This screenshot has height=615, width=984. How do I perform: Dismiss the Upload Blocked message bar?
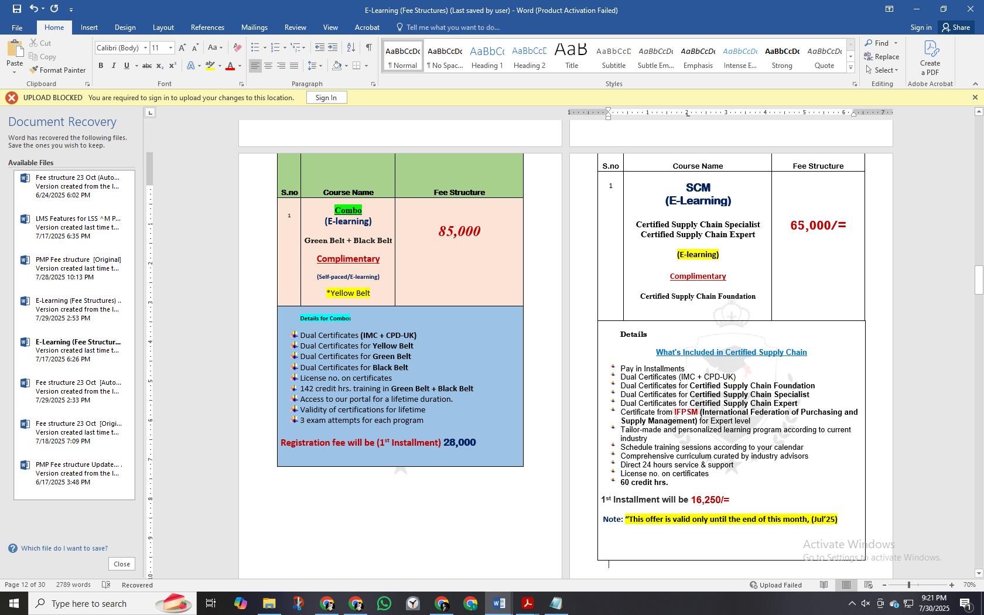(975, 98)
